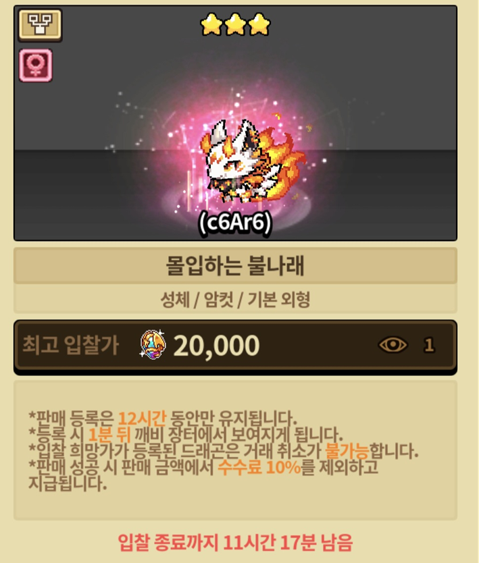Click the 성체 / 암컷 / 기본 외형 info line
The width and height of the screenshot is (479, 563).
click(x=235, y=300)
